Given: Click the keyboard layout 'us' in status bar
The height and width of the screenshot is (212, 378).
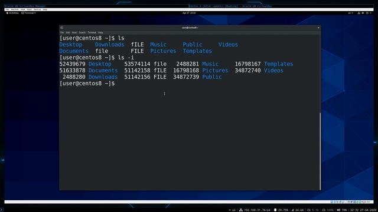Looking at the screenshot, I should click(233, 210).
